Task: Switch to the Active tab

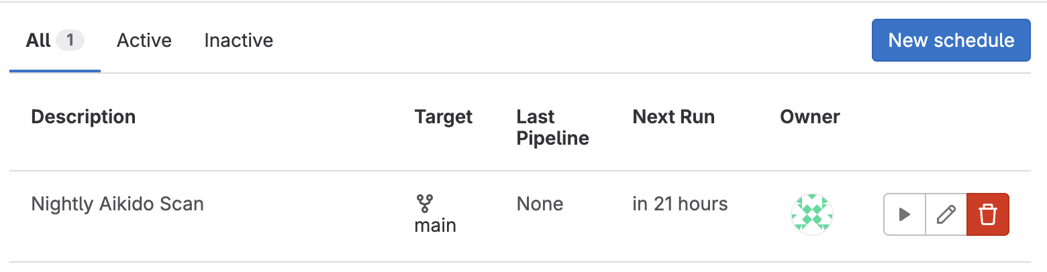Action: tap(144, 41)
